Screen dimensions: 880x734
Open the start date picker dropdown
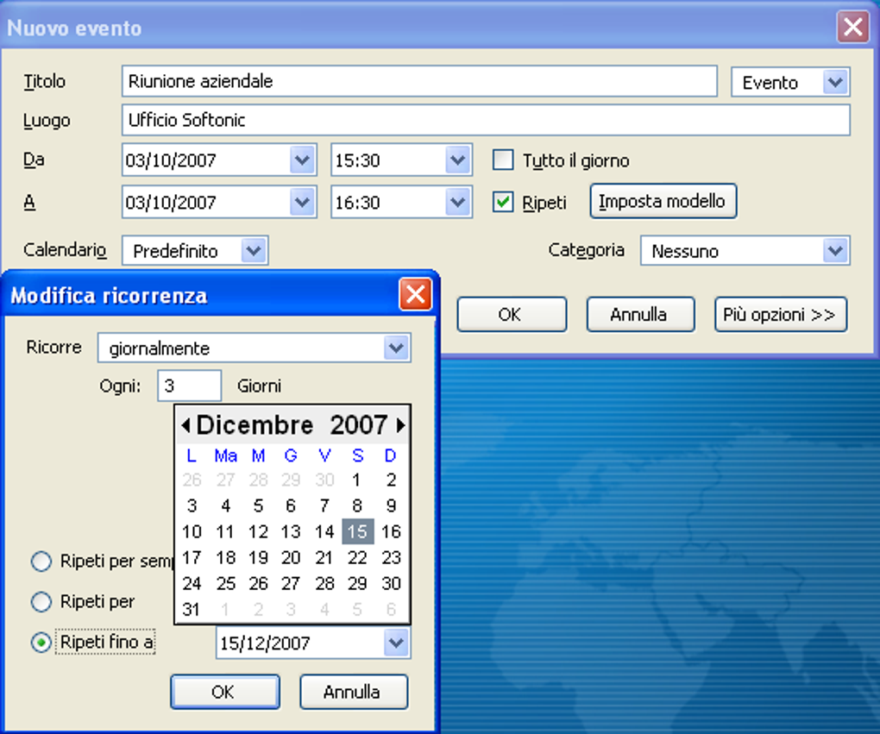point(303,160)
